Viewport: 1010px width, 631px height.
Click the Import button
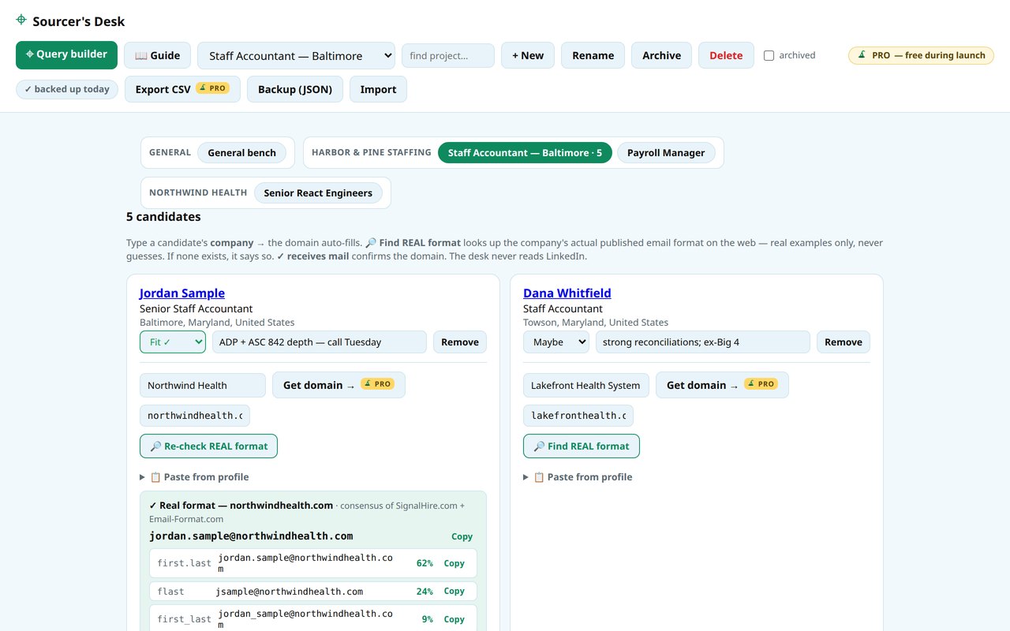[378, 89]
